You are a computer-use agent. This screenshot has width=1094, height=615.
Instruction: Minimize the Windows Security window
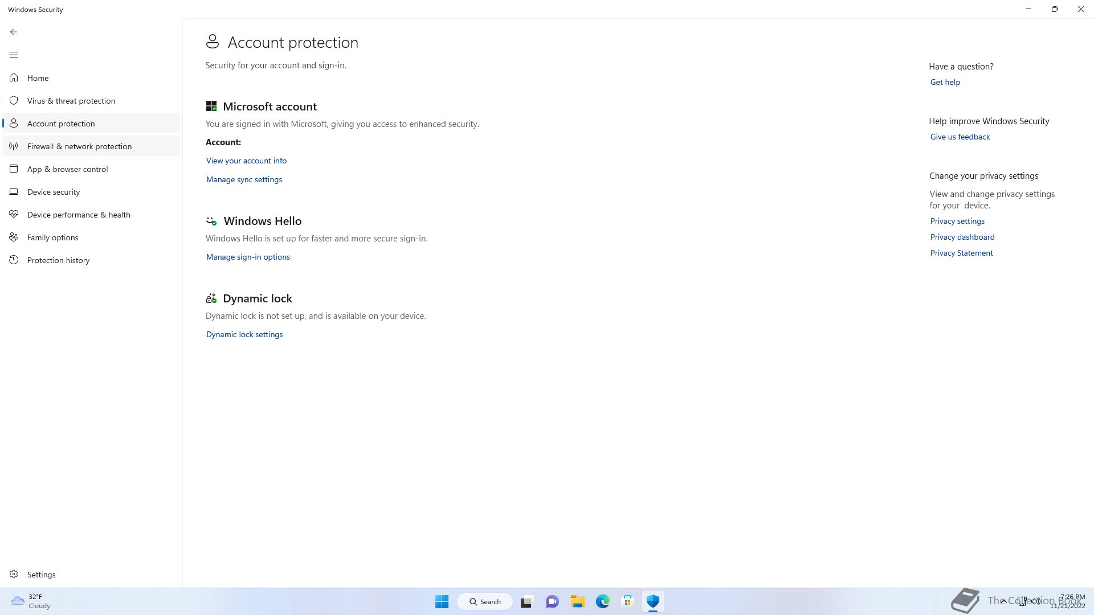[1028, 9]
